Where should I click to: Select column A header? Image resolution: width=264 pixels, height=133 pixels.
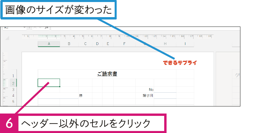tap(49, 44)
